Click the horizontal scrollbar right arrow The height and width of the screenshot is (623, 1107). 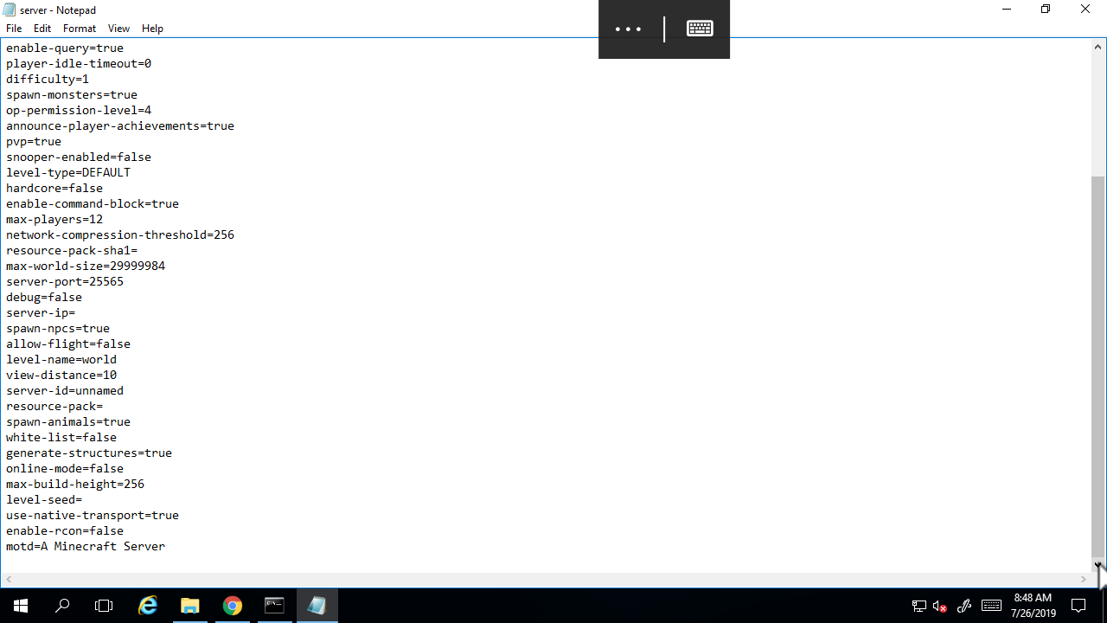[x=1084, y=580]
